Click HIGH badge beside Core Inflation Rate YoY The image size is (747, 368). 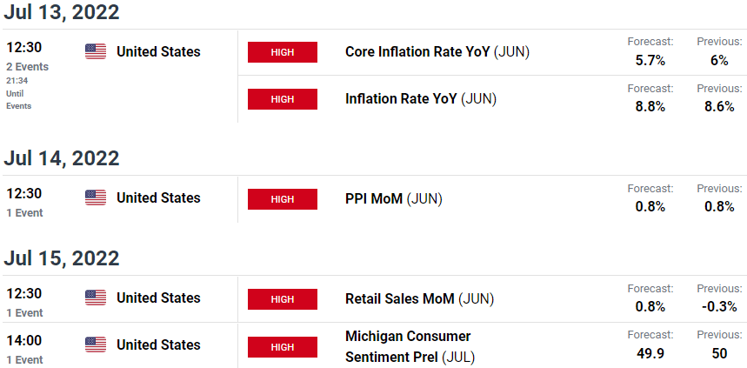[x=283, y=52]
